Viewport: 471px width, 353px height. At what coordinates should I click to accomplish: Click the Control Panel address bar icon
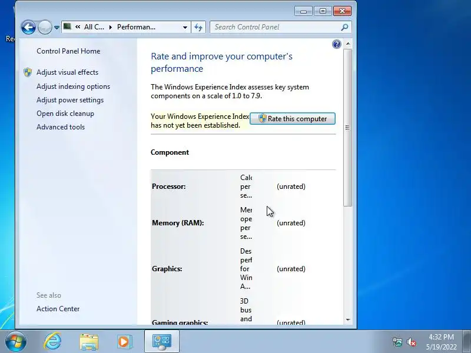[67, 26]
